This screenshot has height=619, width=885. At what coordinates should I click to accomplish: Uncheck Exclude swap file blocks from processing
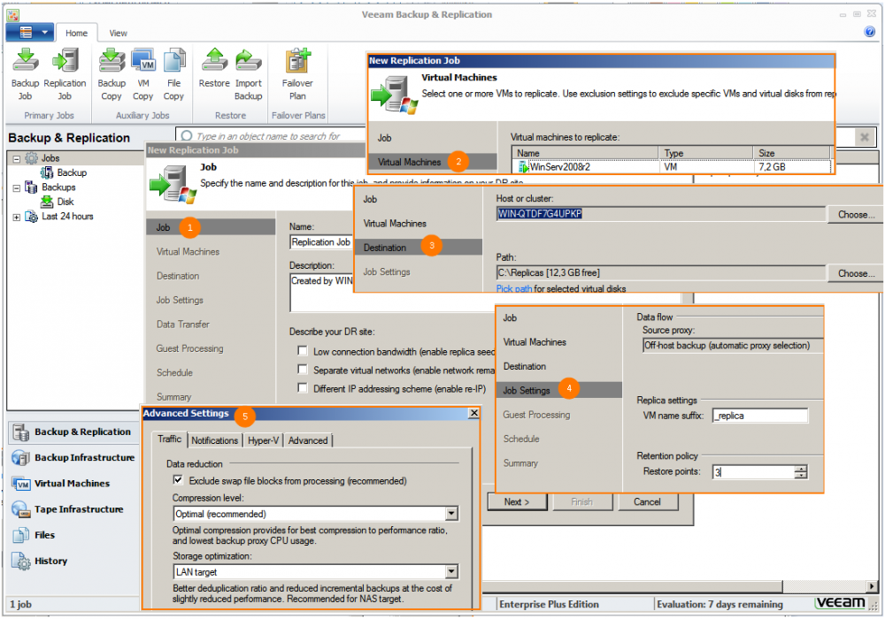[x=179, y=480]
